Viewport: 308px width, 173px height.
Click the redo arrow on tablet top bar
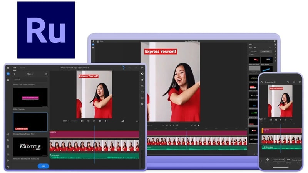[136, 68]
